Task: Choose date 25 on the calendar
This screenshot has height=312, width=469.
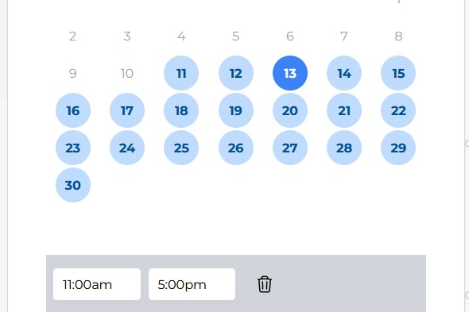Action: coord(181,148)
